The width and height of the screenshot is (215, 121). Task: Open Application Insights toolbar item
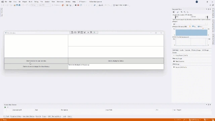(x=121, y=5)
